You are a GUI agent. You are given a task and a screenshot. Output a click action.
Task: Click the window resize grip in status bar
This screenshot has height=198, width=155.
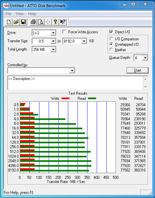pyautogui.click(x=150, y=193)
